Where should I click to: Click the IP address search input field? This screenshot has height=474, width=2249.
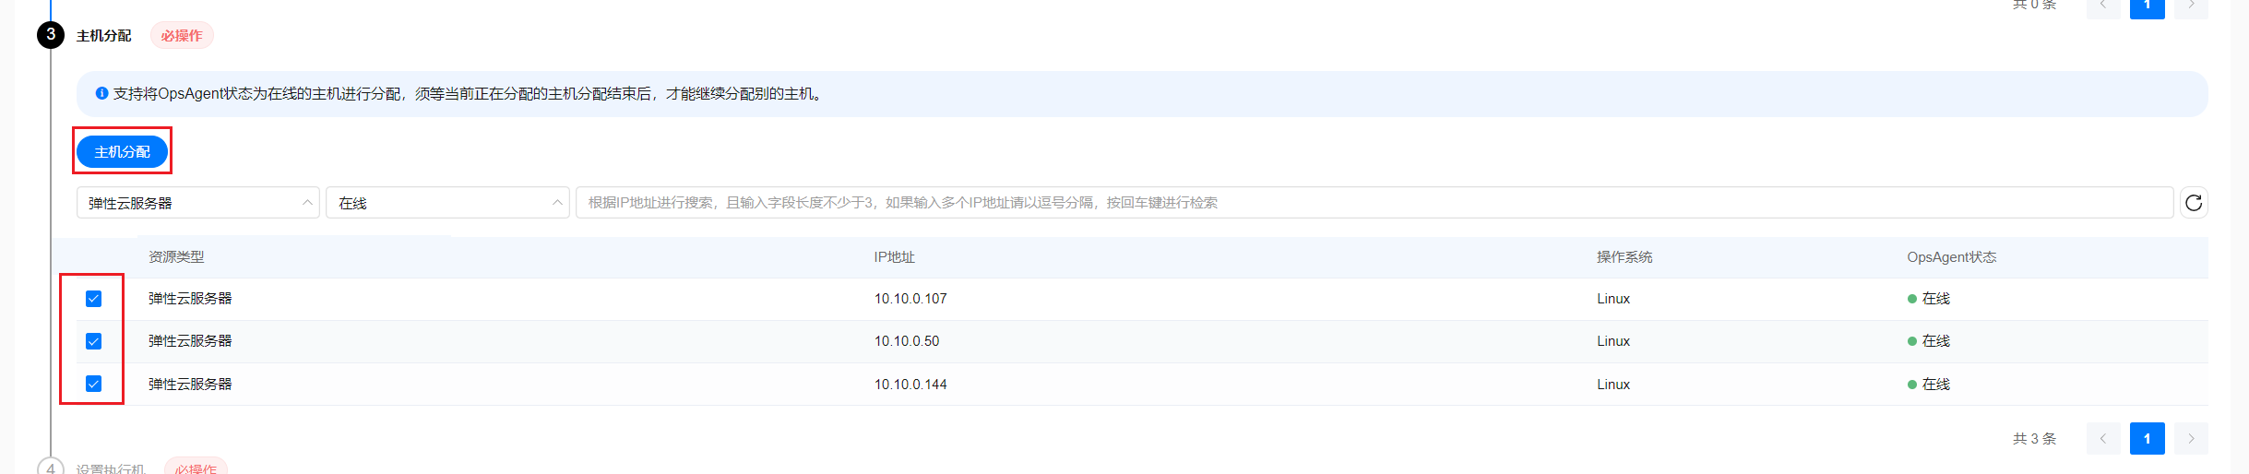click(x=1374, y=203)
